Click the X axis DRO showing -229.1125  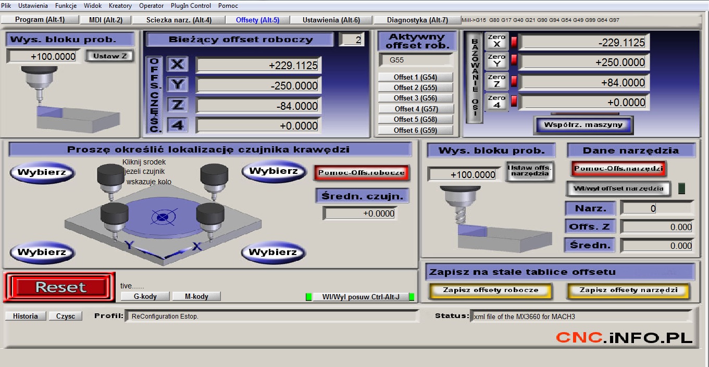coord(584,43)
